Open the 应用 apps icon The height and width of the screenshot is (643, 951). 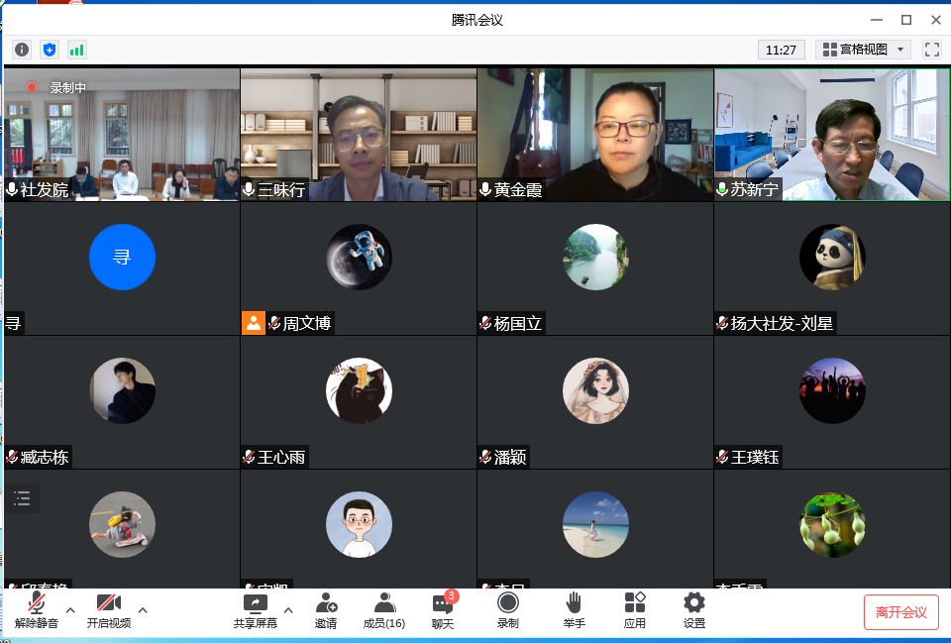coord(635,610)
